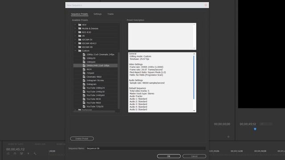The height and width of the screenshot is (160, 285).
Task: Open the monitor Button Editor plus icon
Action: (x=228, y=136)
